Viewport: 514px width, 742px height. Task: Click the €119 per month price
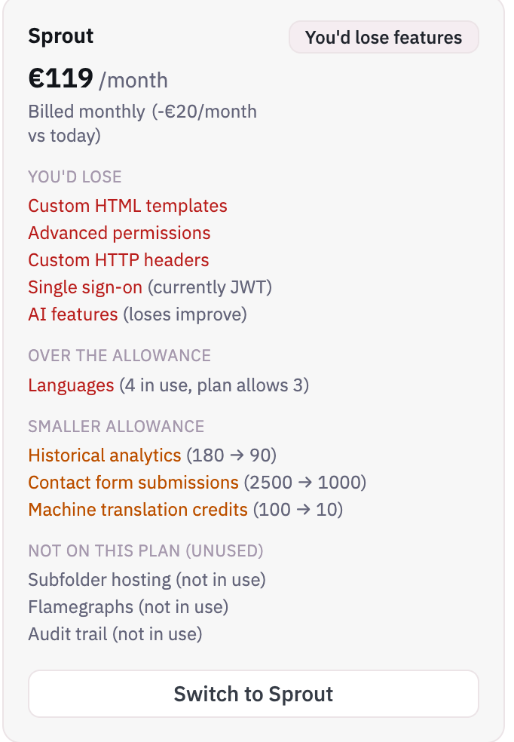[x=98, y=79]
